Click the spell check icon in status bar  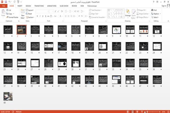click(x=13, y=112)
